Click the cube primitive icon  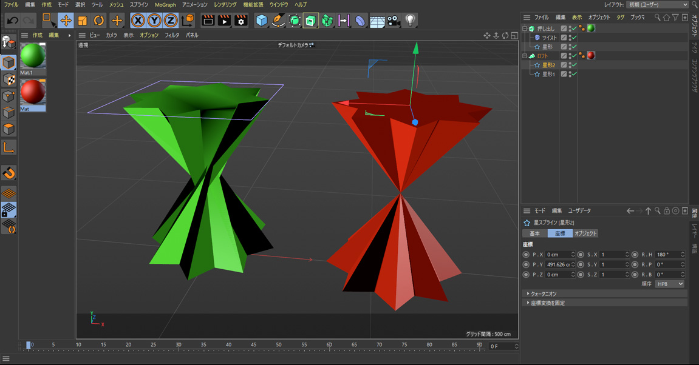[261, 21]
